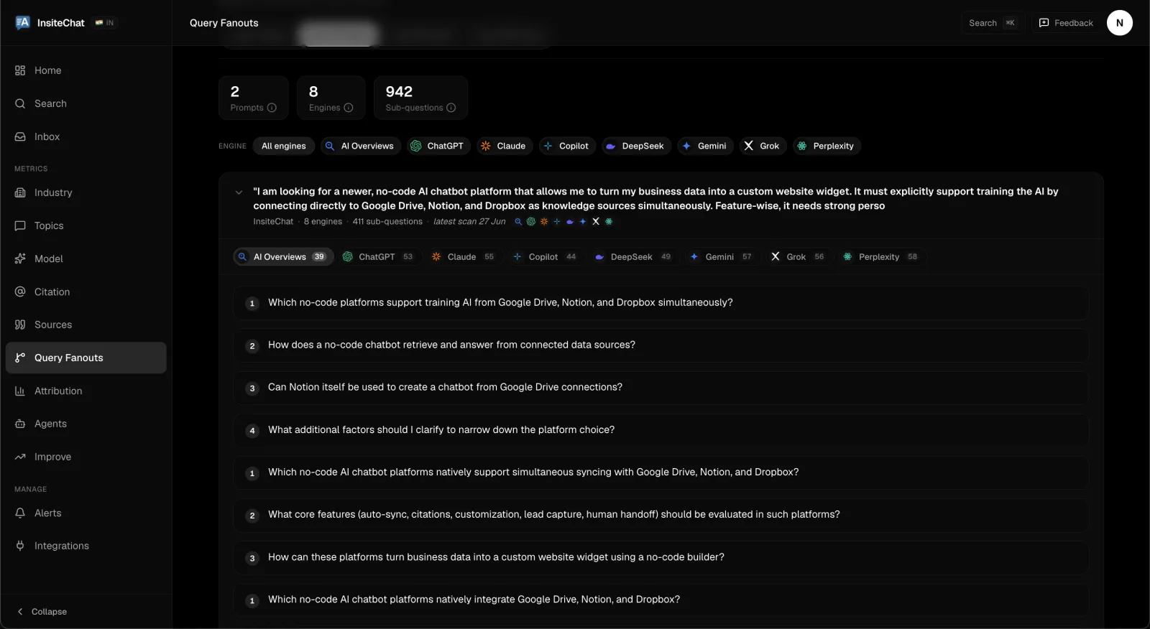The width and height of the screenshot is (1150, 629).
Task: Open the user avatar N menu
Action: pos(1119,23)
